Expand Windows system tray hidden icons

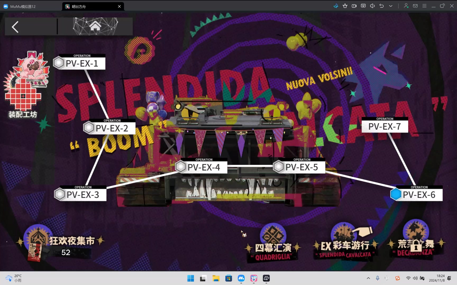pyautogui.click(x=368, y=278)
